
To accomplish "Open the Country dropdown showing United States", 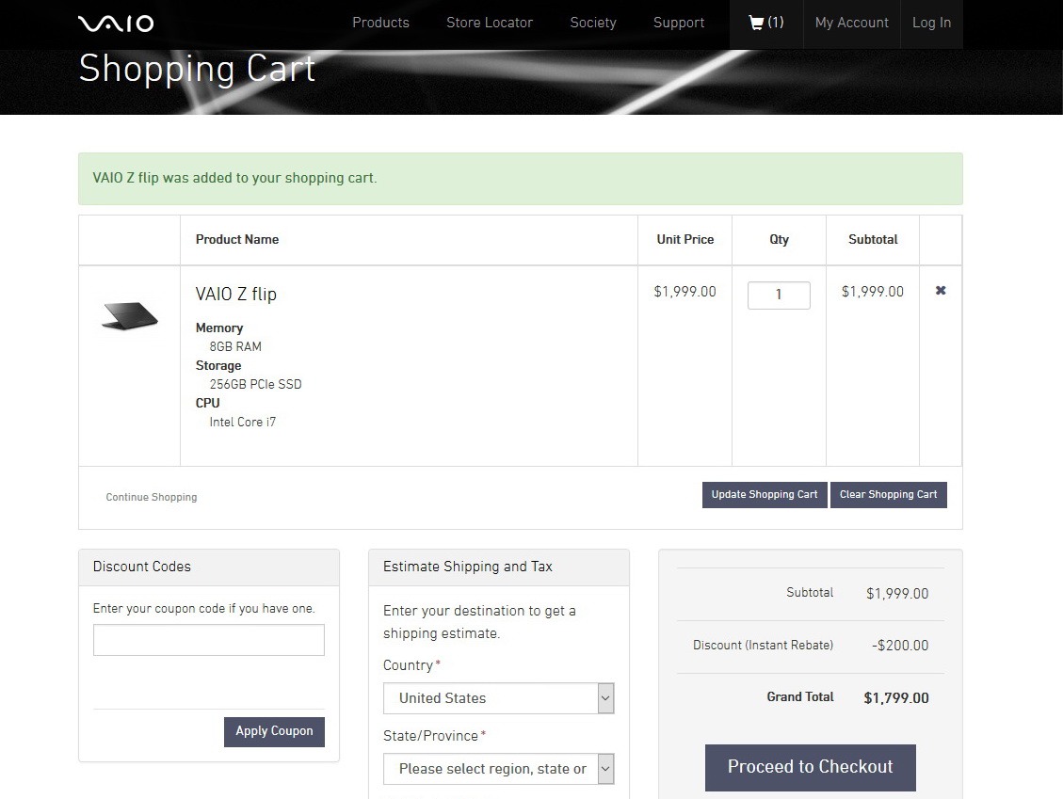I will (x=498, y=698).
